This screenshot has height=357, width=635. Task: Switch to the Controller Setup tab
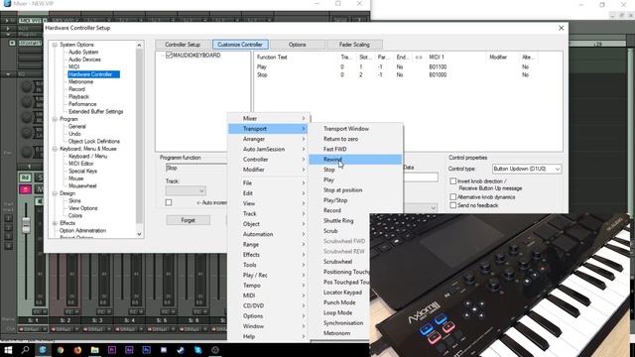pyautogui.click(x=183, y=45)
